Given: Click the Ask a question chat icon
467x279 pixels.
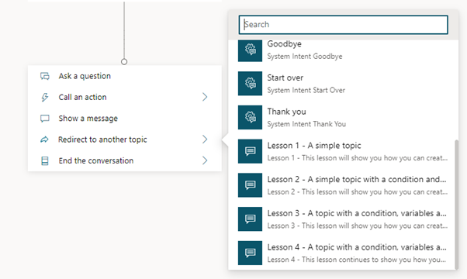Looking at the screenshot, I should click(x=45, y=76).
